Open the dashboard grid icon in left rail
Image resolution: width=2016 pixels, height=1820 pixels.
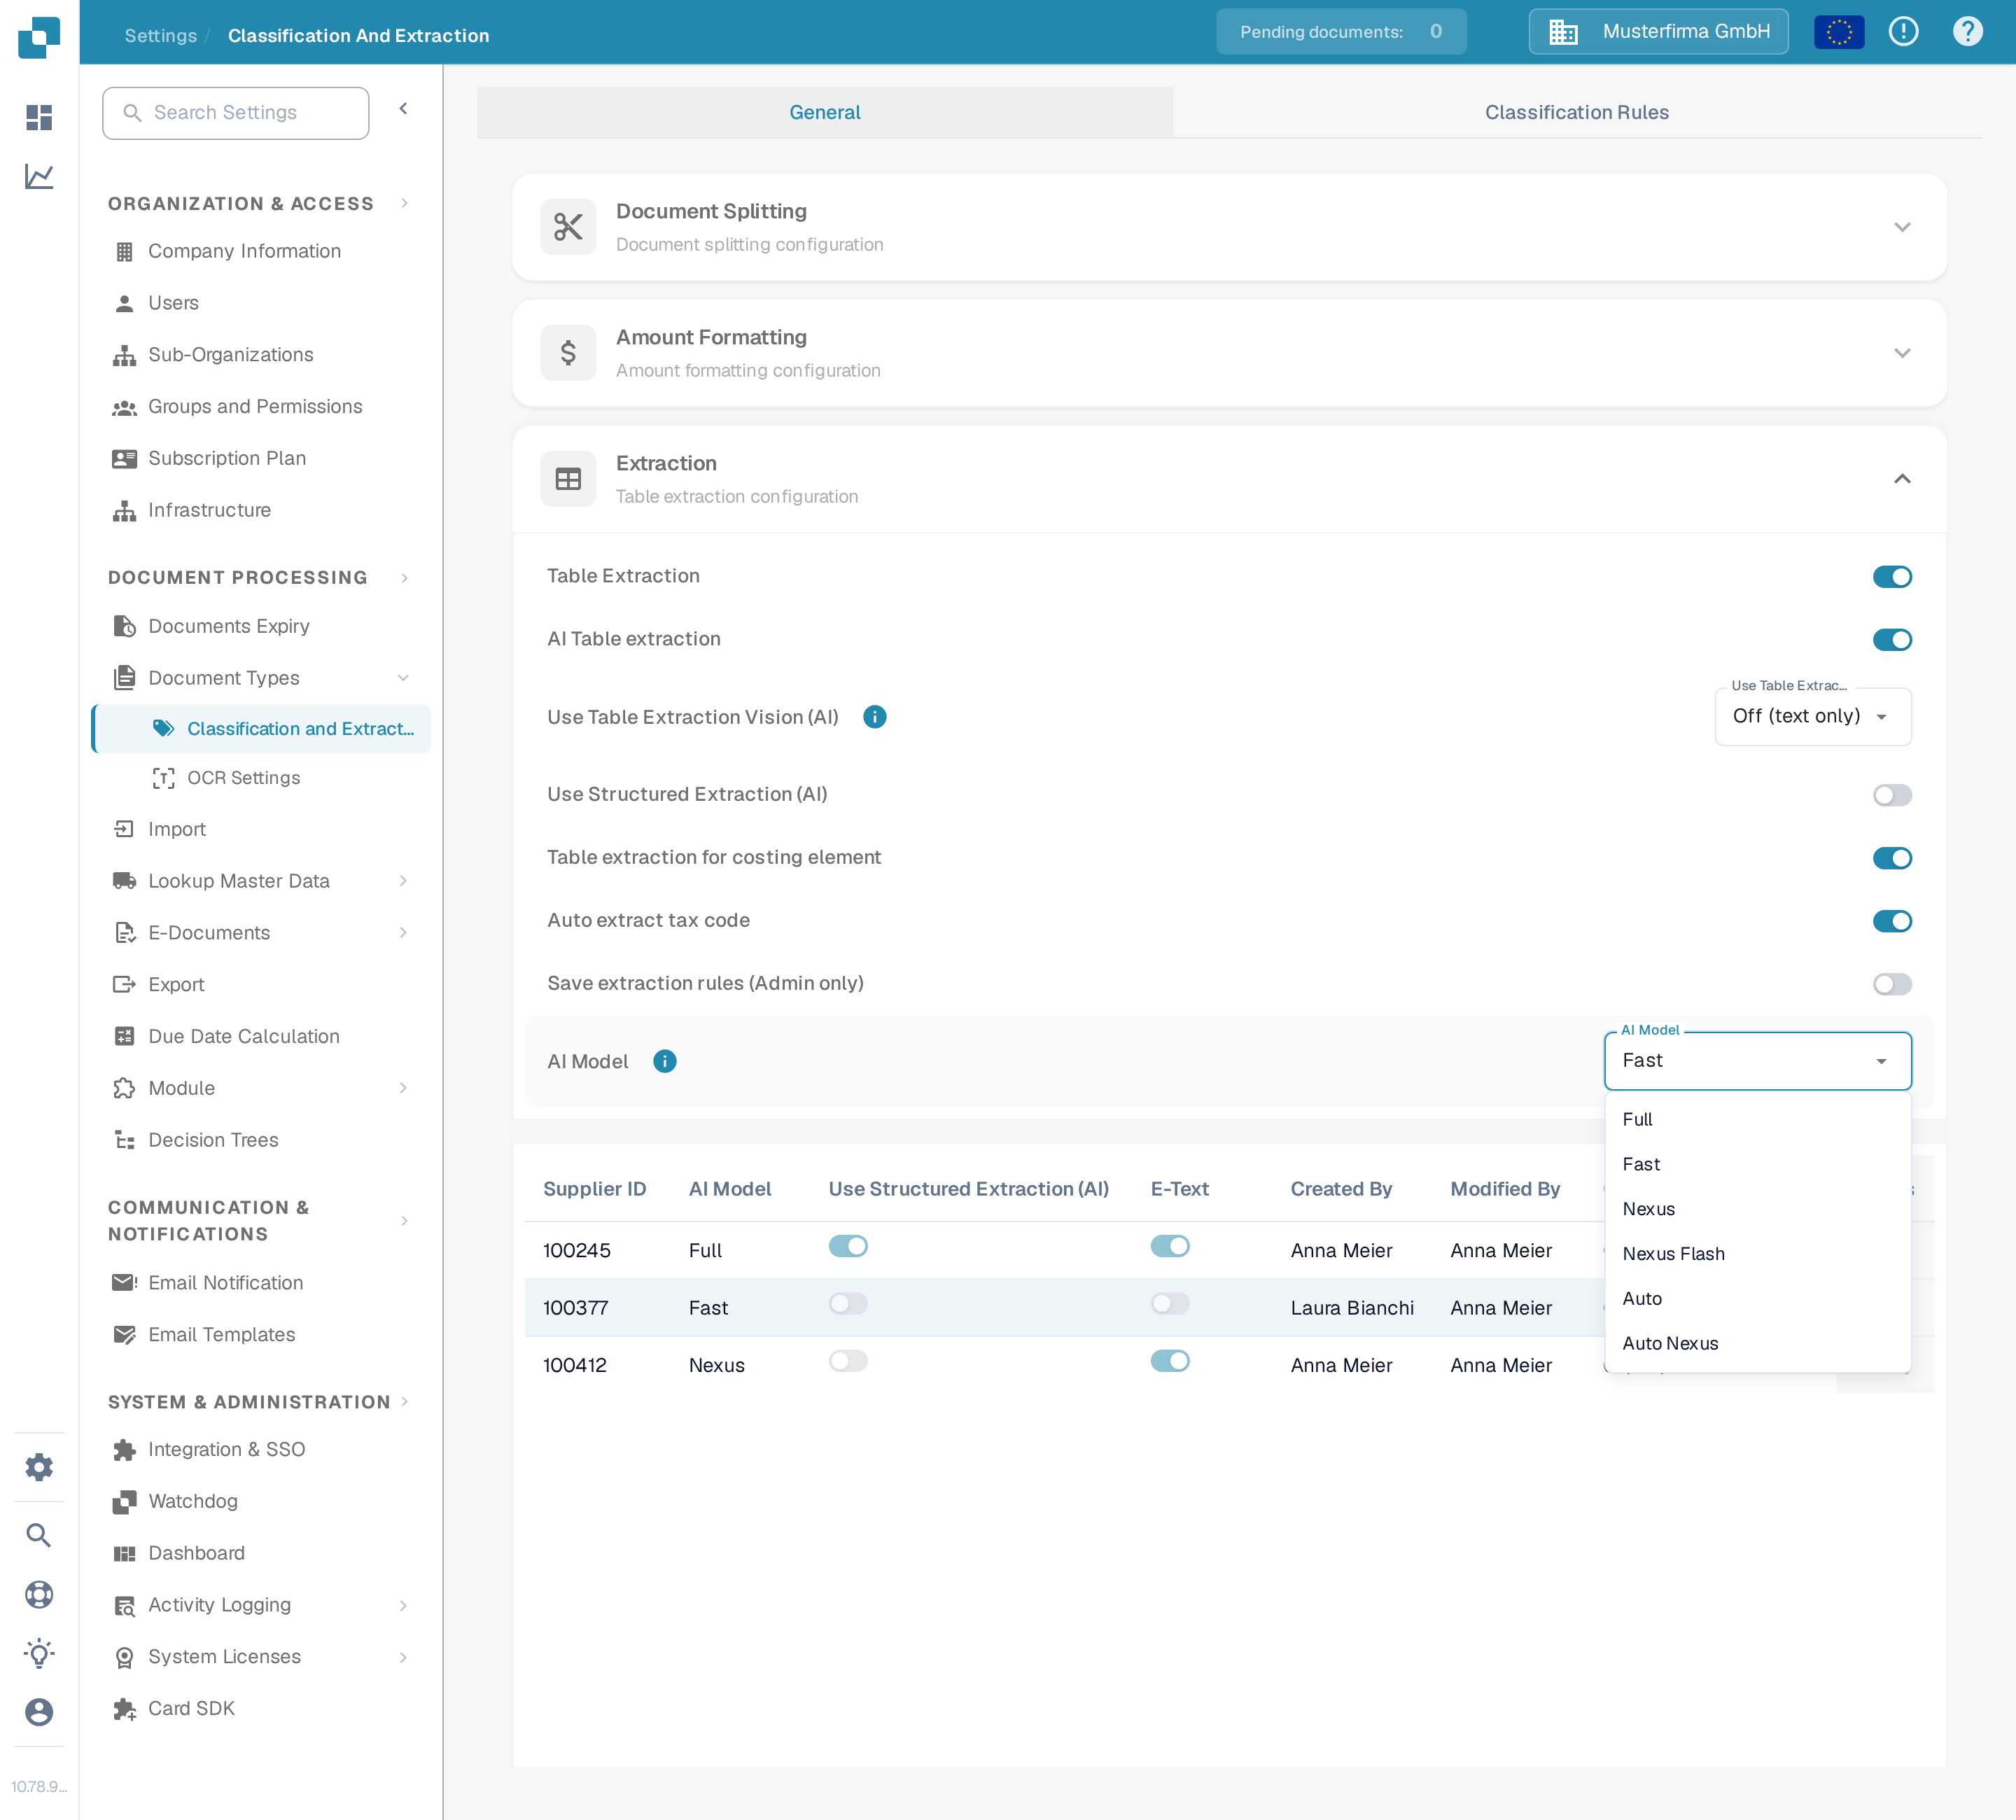(x=39, y=117)
